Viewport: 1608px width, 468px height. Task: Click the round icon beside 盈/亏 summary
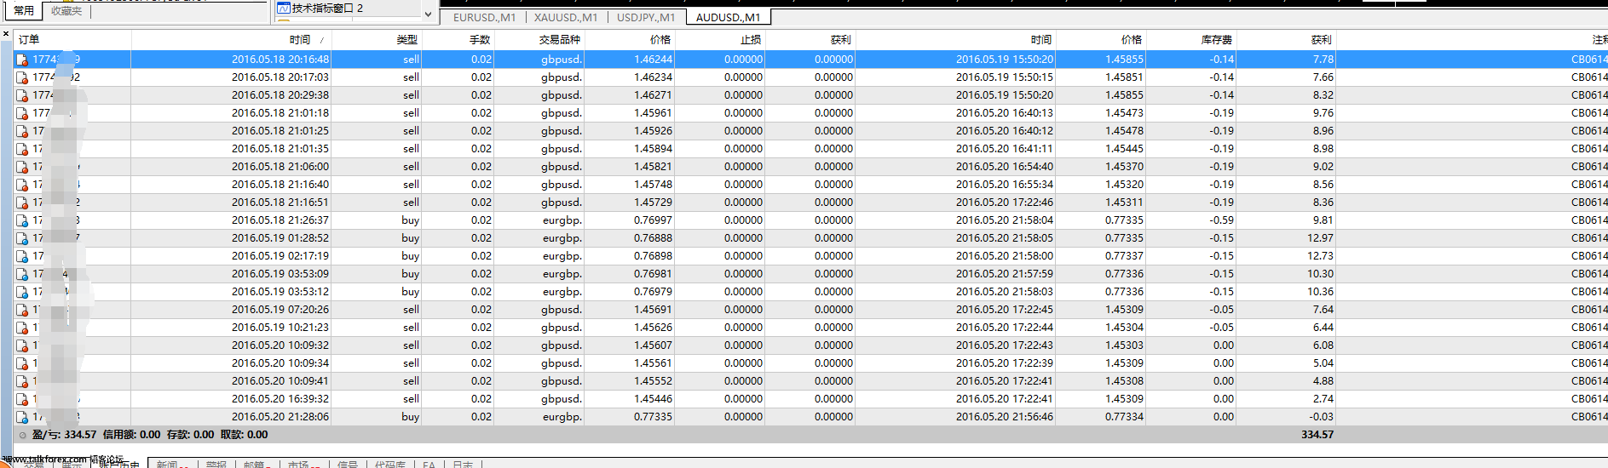[x=23, y=435]
